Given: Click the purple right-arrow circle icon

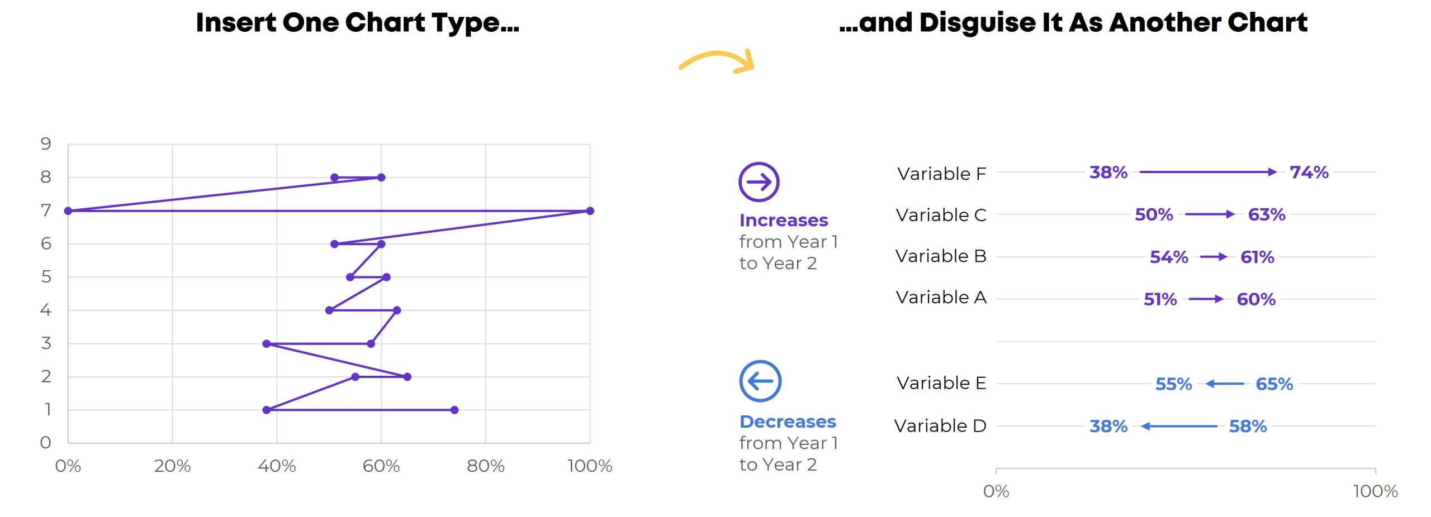Looking at the screenshot, I should pos(759,181).
